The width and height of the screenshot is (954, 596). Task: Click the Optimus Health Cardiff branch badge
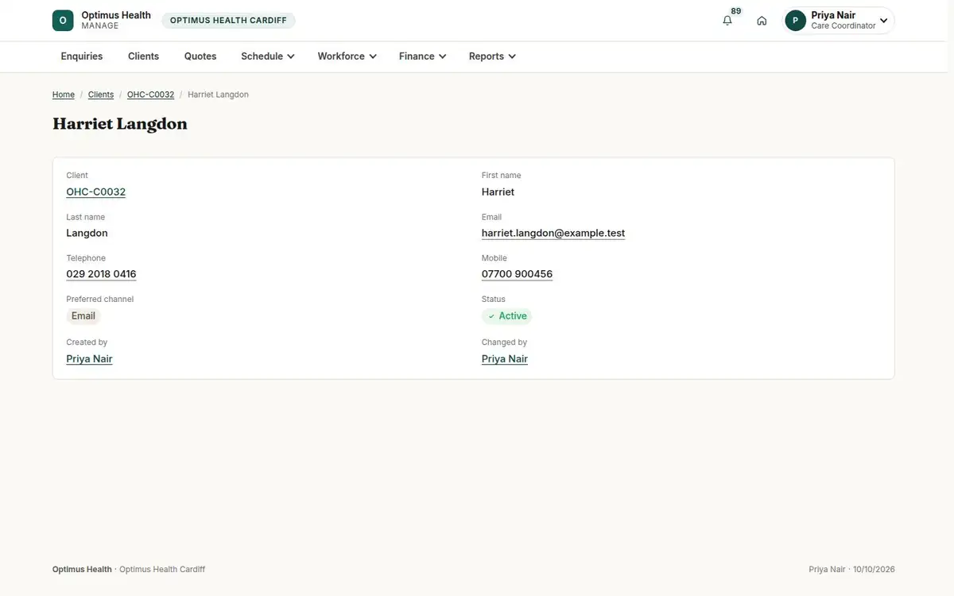pos(228,21)
